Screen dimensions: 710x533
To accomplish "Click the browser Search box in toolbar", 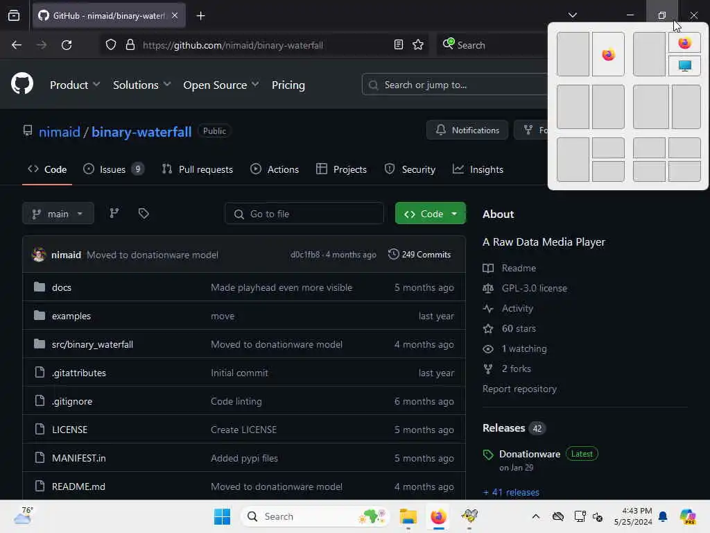I will pyautogui.click(x=492, y=45).
